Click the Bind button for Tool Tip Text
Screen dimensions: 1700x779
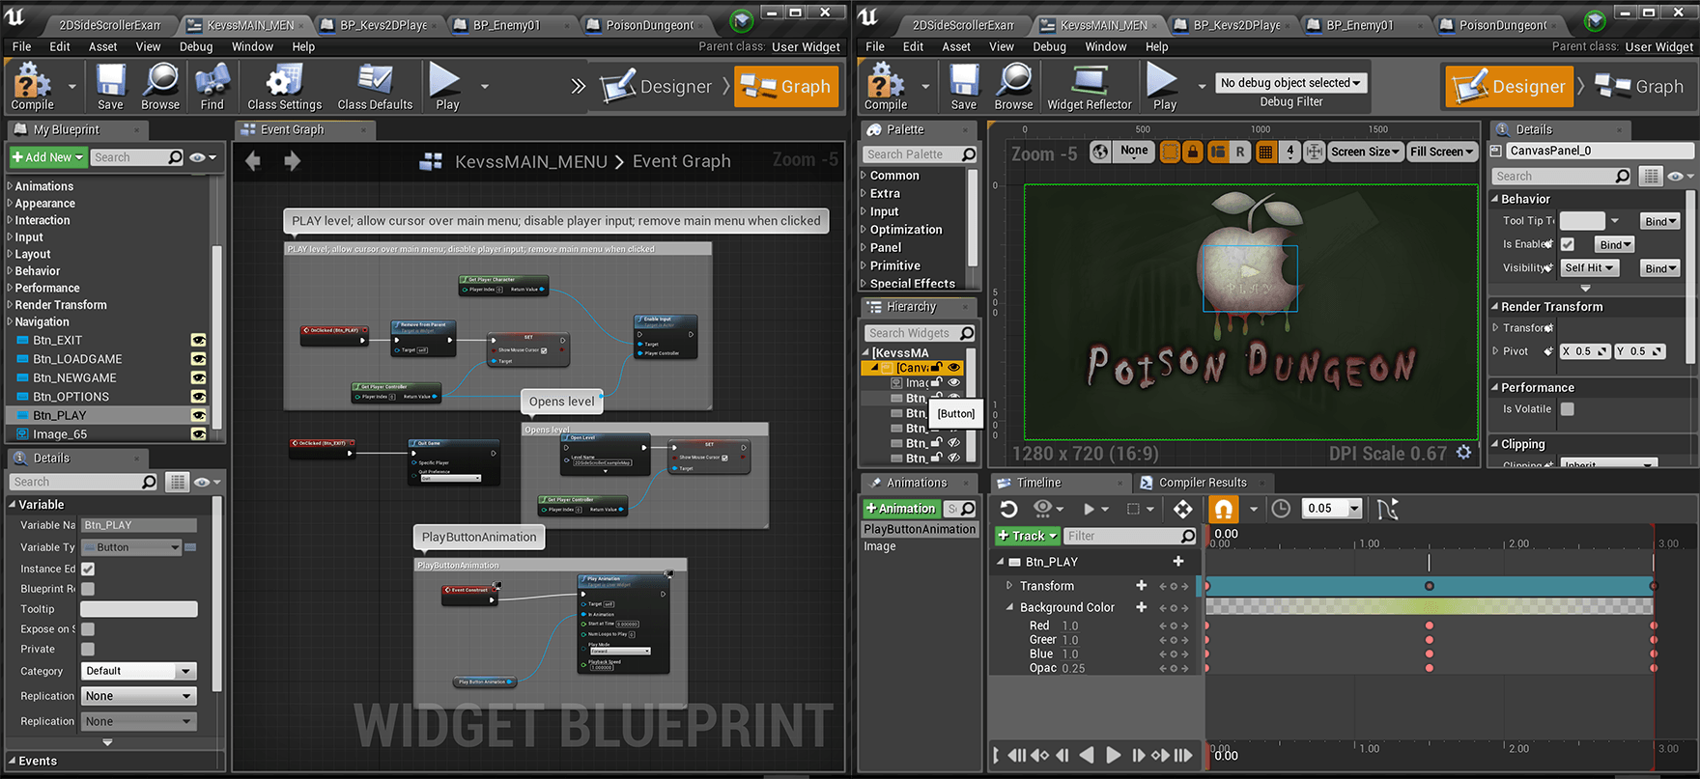(1660, 221)
